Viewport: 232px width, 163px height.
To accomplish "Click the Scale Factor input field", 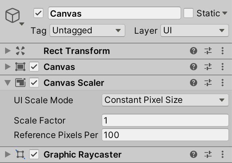I will 165,120.
